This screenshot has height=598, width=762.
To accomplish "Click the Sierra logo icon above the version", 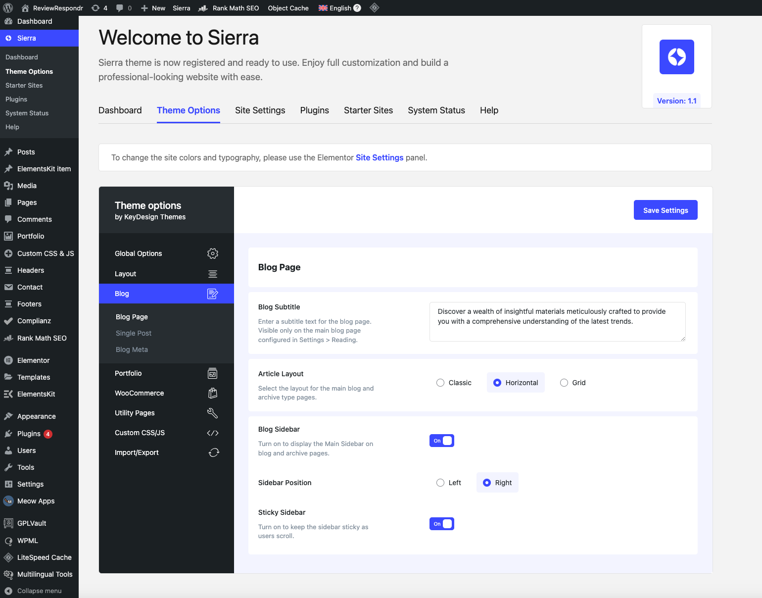I will (676, 57).
